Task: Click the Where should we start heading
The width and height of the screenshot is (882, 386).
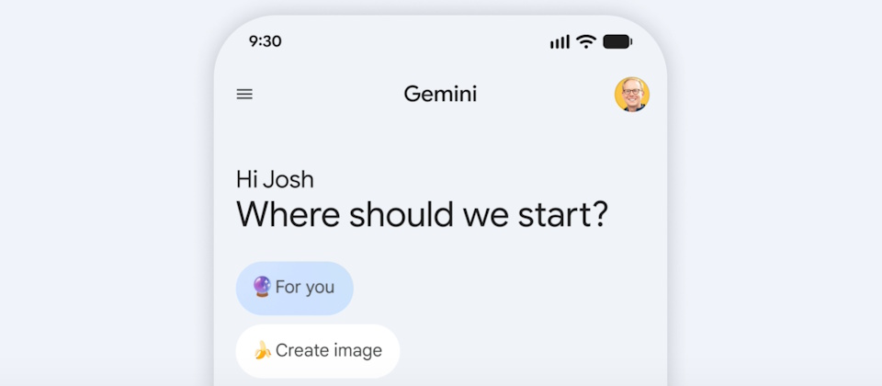Action: tap(422, 214)
